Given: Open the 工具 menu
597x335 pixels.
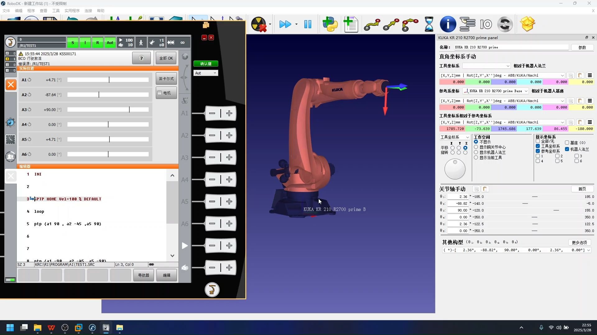Looking at the screenshot, I should (x=56, y=11).
